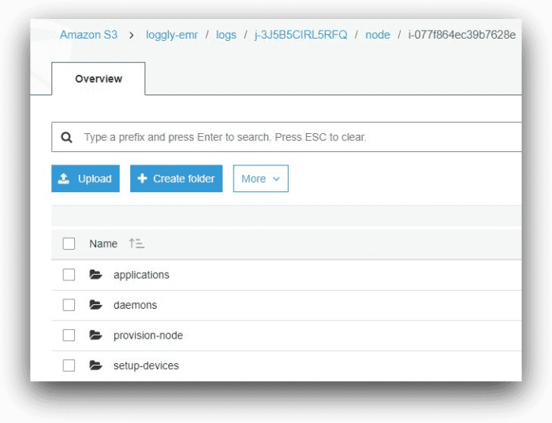The height and width of the screenshot is (423, 552).
Task: Navigate to the logs breadcrumb
Action: (x=226, y=35)
